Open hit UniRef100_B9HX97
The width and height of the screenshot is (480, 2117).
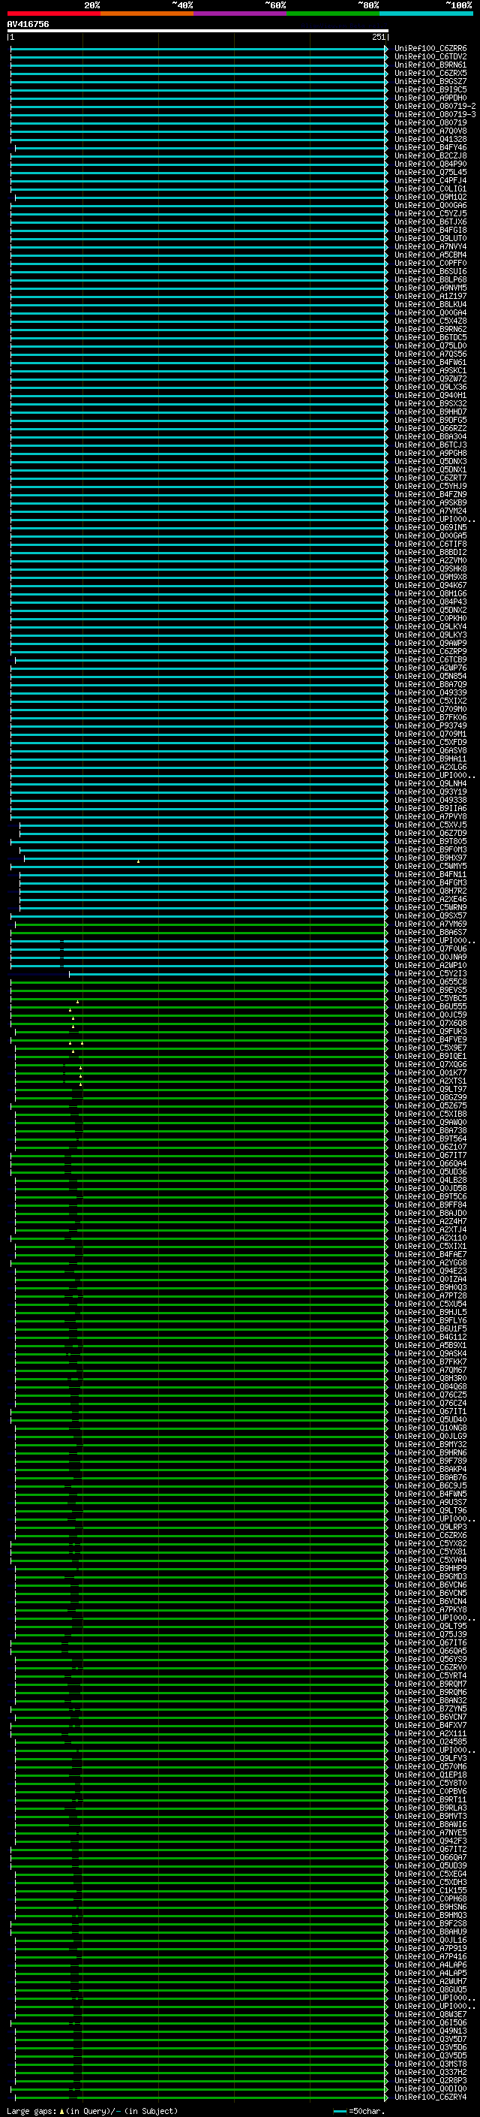click(430, 858)
